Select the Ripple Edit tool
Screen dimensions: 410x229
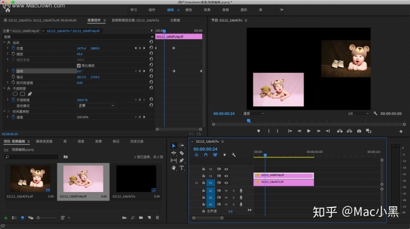[x=174, y=153]
